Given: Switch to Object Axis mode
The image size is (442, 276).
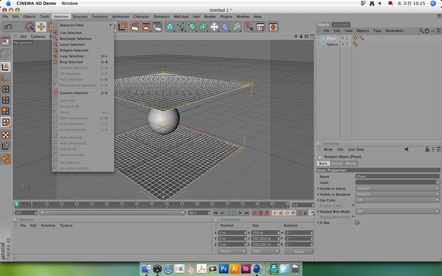Looking at the screenshot, I should tap(6, 78).
